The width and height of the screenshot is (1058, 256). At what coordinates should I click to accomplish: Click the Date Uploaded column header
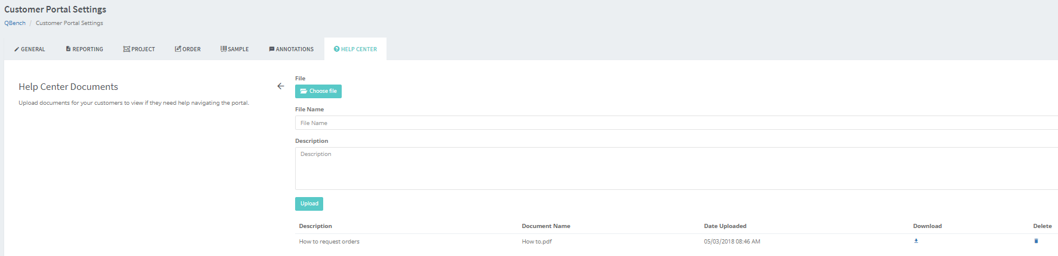click(725, 226)
